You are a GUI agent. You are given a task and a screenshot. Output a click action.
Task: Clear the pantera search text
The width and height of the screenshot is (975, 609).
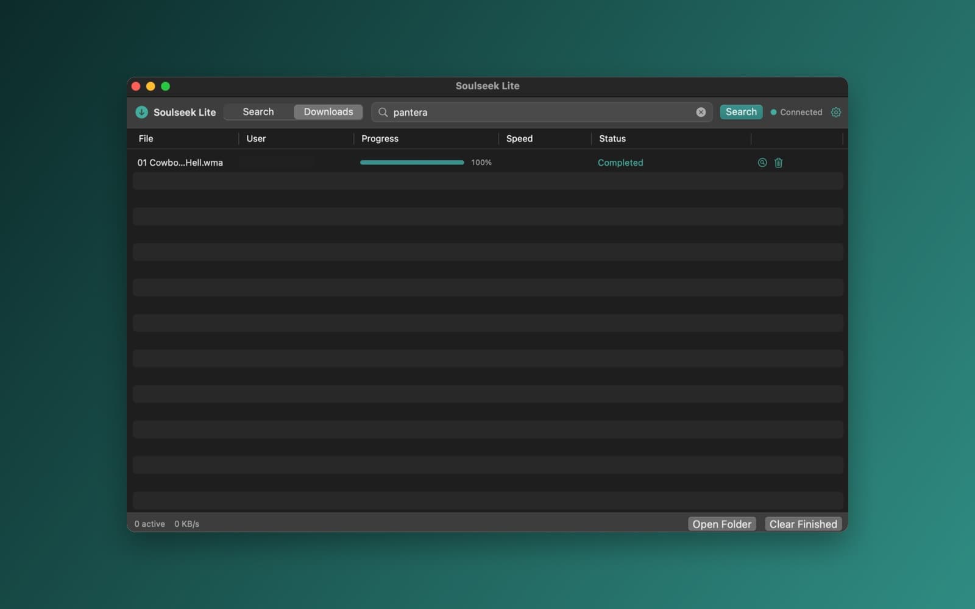701,112
